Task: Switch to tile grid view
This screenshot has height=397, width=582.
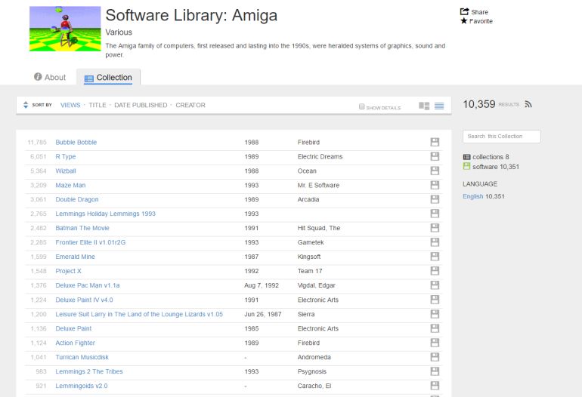Action: 424,106
